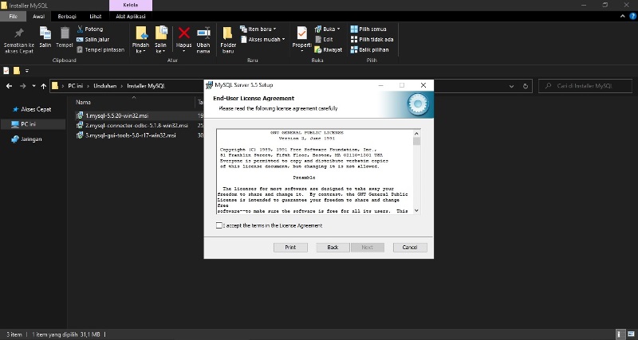Select file 1.mysql-5.5.20-win32.msi
The height and width of the screenshot is (340, 638).
[x=116, y=115]
